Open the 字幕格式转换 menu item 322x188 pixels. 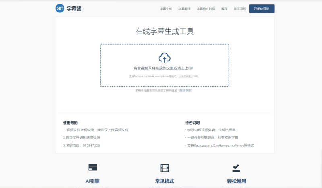(206, 9)
